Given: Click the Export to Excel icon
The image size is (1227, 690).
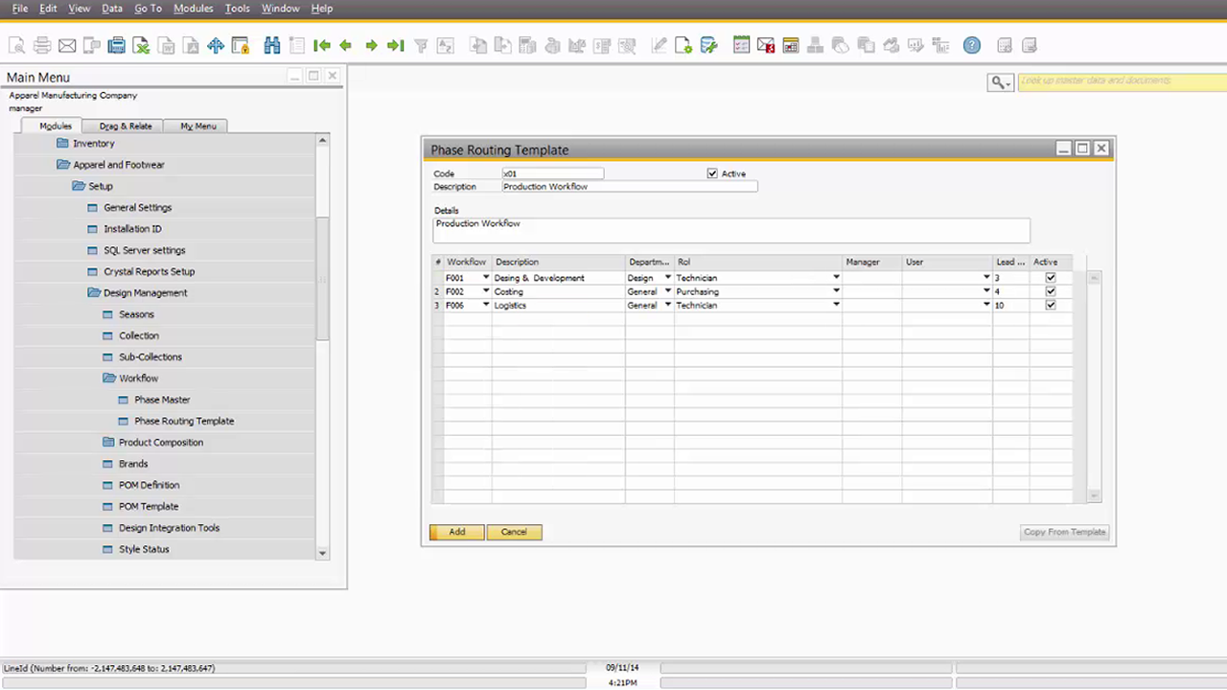Looking at the screenshot, I should [x=141, y=45].
